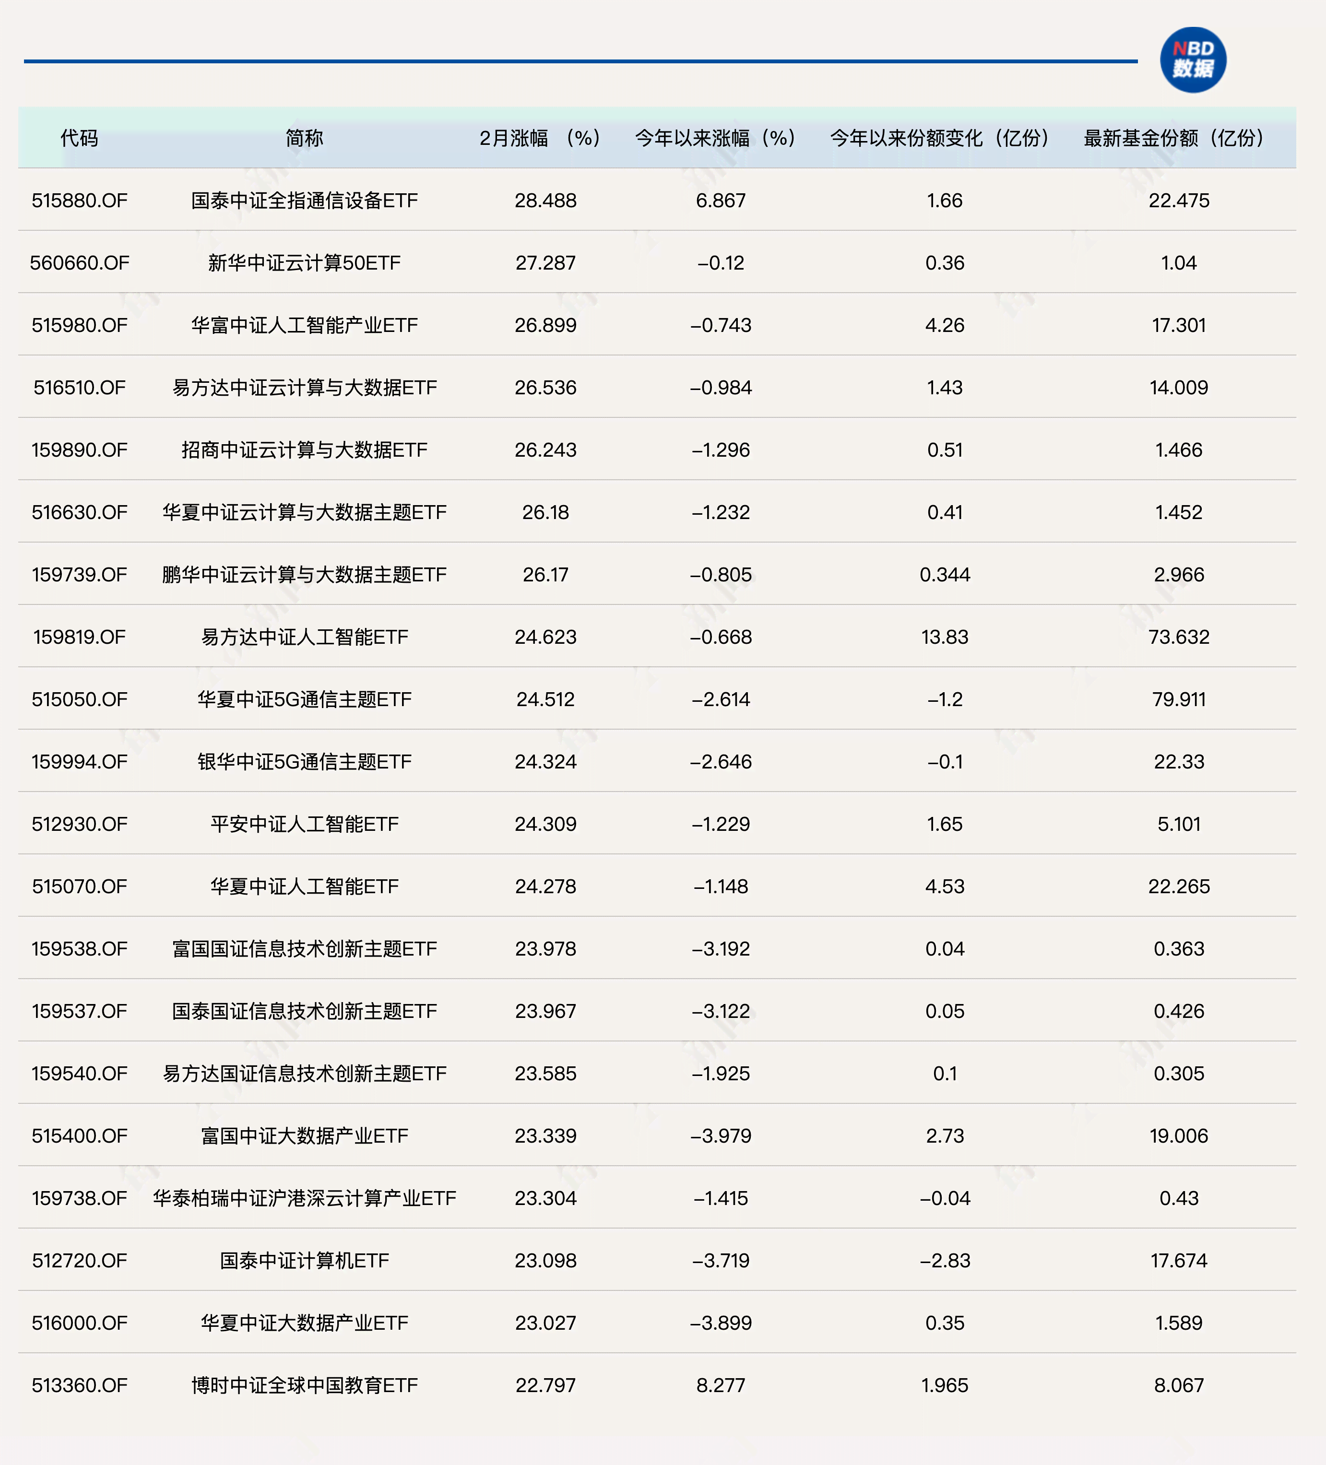1326x1465 pixels.
Task: Click value 26.243 in 2月涨幅
Action: 545,450
